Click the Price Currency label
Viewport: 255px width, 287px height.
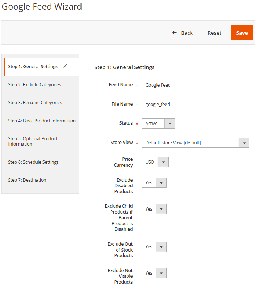pyautogui.click(x=123, y=162)
